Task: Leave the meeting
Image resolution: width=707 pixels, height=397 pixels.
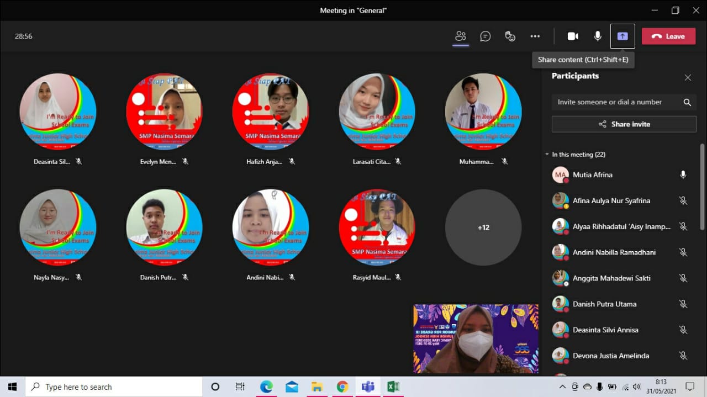Action: (668, 36)
